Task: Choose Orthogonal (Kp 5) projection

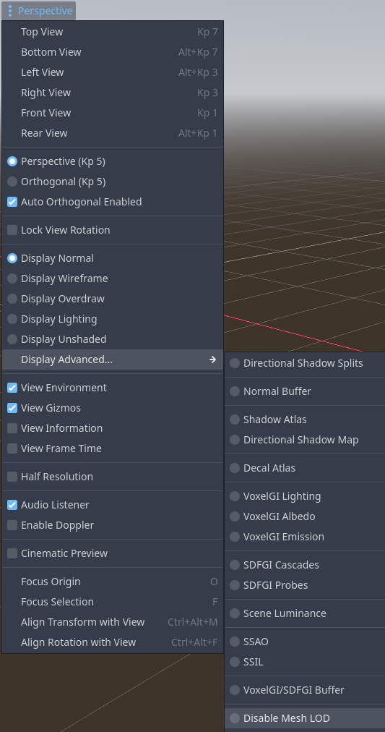Action: (113, 182)
